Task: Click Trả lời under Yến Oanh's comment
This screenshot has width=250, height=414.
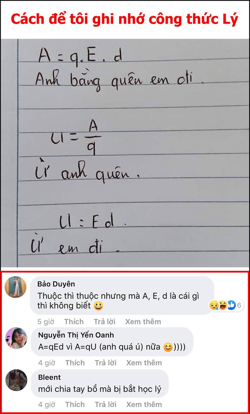Action: (105, 363)
